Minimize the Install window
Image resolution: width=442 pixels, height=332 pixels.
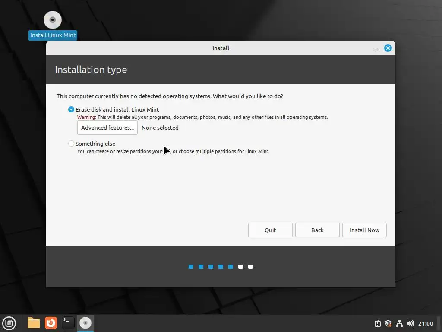(376, 48)
